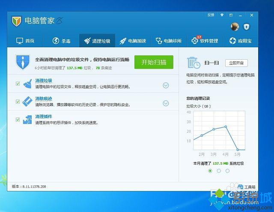This screenshot has width=274, height=212.
Task: Start scanning with 开始扫描 button
Action: pos(154,62)
